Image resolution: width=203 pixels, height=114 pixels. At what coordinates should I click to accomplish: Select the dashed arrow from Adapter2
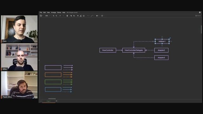(x=150, y=50)
